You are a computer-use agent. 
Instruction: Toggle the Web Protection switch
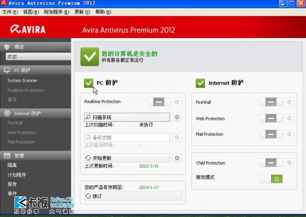coord(271,118)
